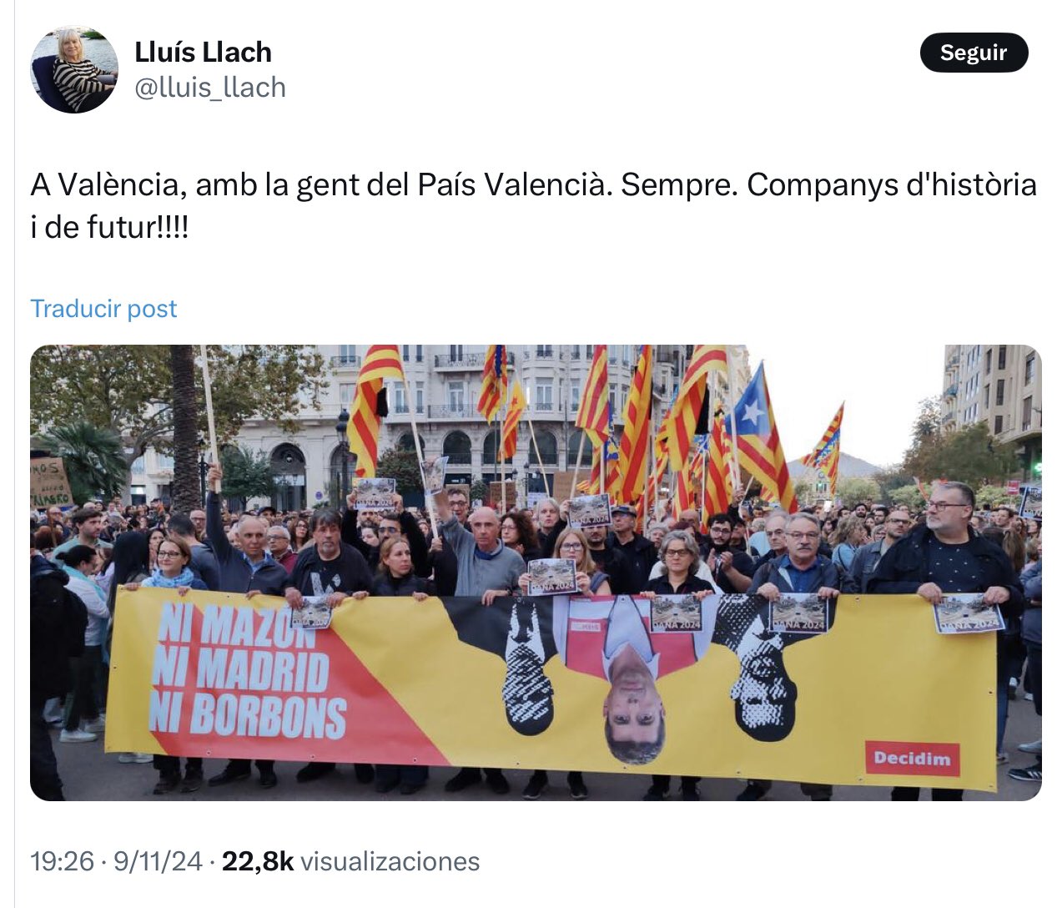
Task: View the 22,8k views count
Action: click(x=258, y=861)
